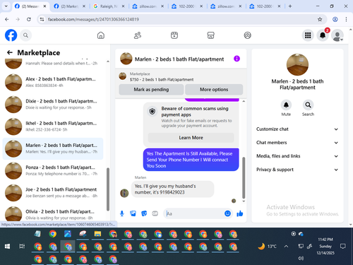Show hidden system tray icons chevron
Viewport: 353px width, 265px height.
286,247
